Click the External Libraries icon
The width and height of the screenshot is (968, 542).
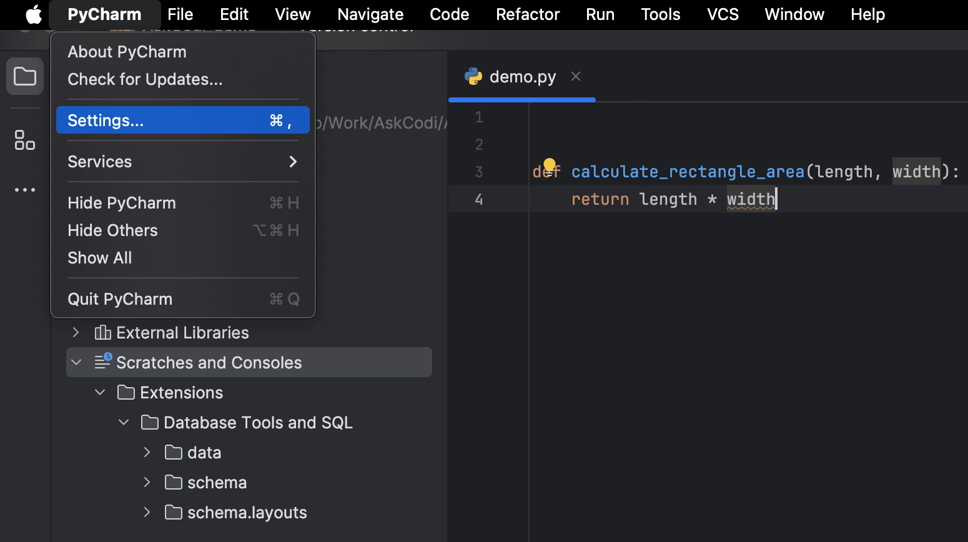point(103,333)
